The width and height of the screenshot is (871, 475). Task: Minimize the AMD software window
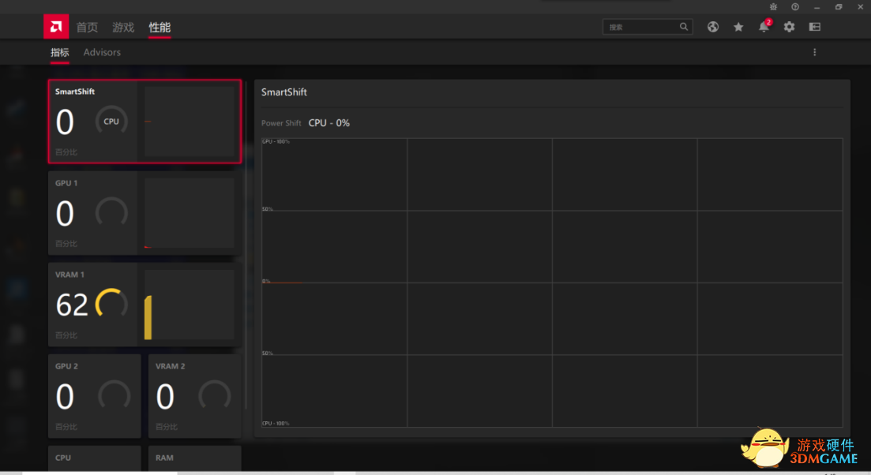(x=817, y=7)
